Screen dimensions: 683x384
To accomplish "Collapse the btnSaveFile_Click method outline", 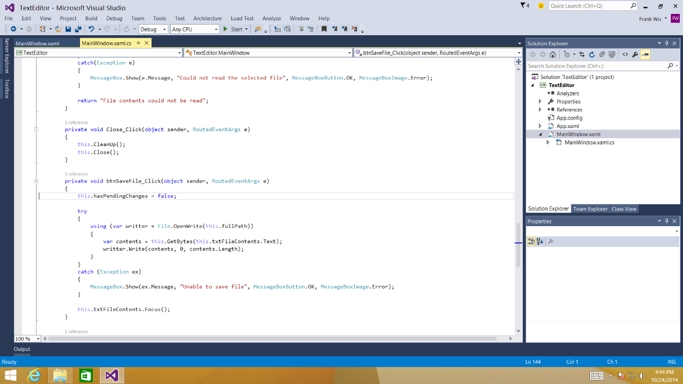I will click(x=36, y=181).
